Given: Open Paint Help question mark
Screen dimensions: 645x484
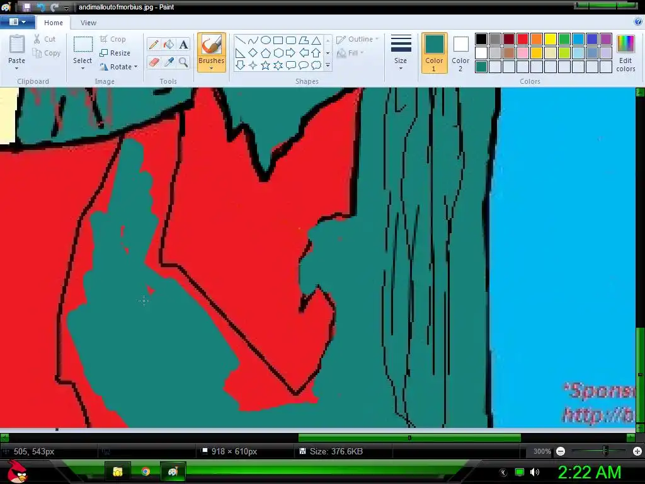Looking at the screenshot, I should [637, 22].
